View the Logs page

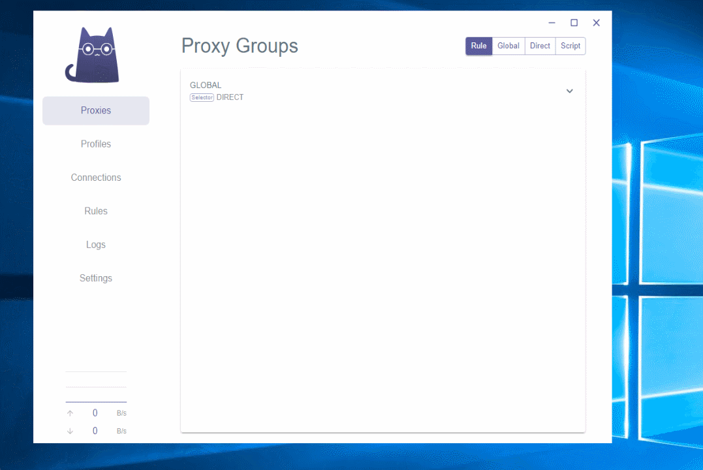point(96,245)
